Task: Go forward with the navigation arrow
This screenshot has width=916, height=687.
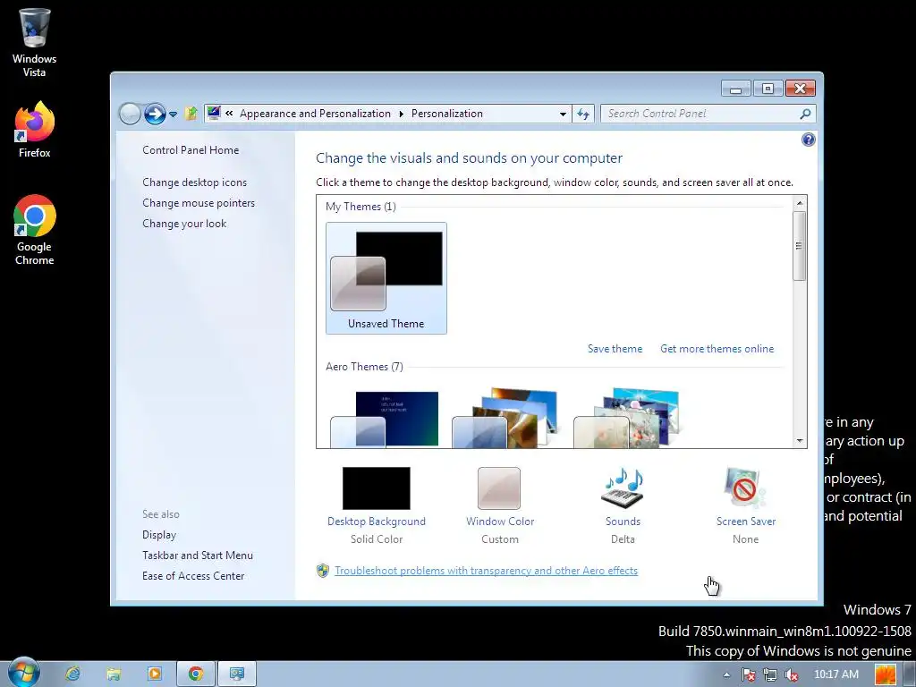Action: tap(155, 114)
